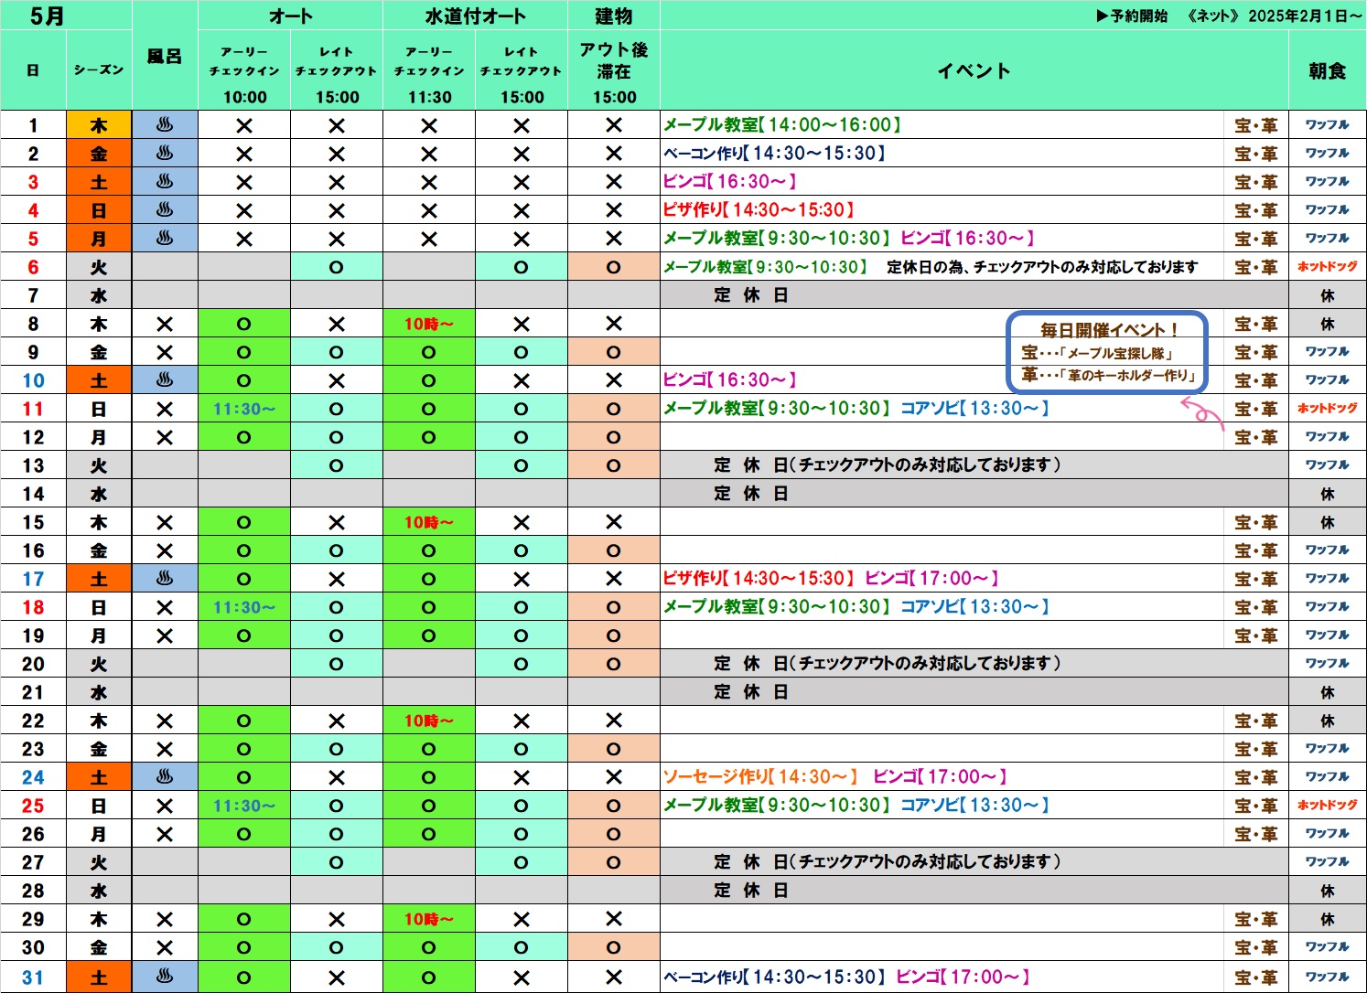Select the hot spring icon for May 3
This screenshot has width=1367, height=993.
pyautogui.click(x=165, y=181)
